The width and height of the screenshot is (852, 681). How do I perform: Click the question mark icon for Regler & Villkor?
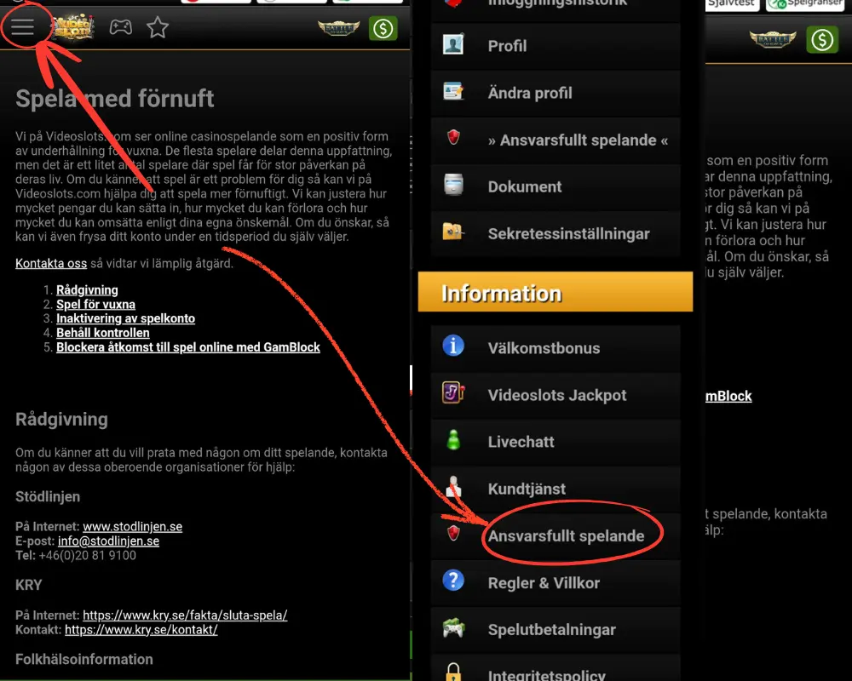[x=453, y=581]
